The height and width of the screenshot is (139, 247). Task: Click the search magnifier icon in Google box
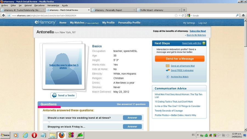click(x=237, y=15)
